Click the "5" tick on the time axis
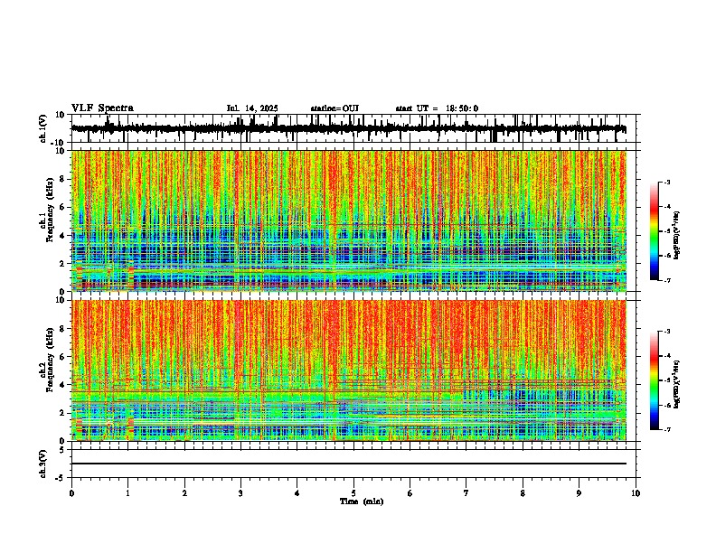716x553 pixels. pos(353,493)
